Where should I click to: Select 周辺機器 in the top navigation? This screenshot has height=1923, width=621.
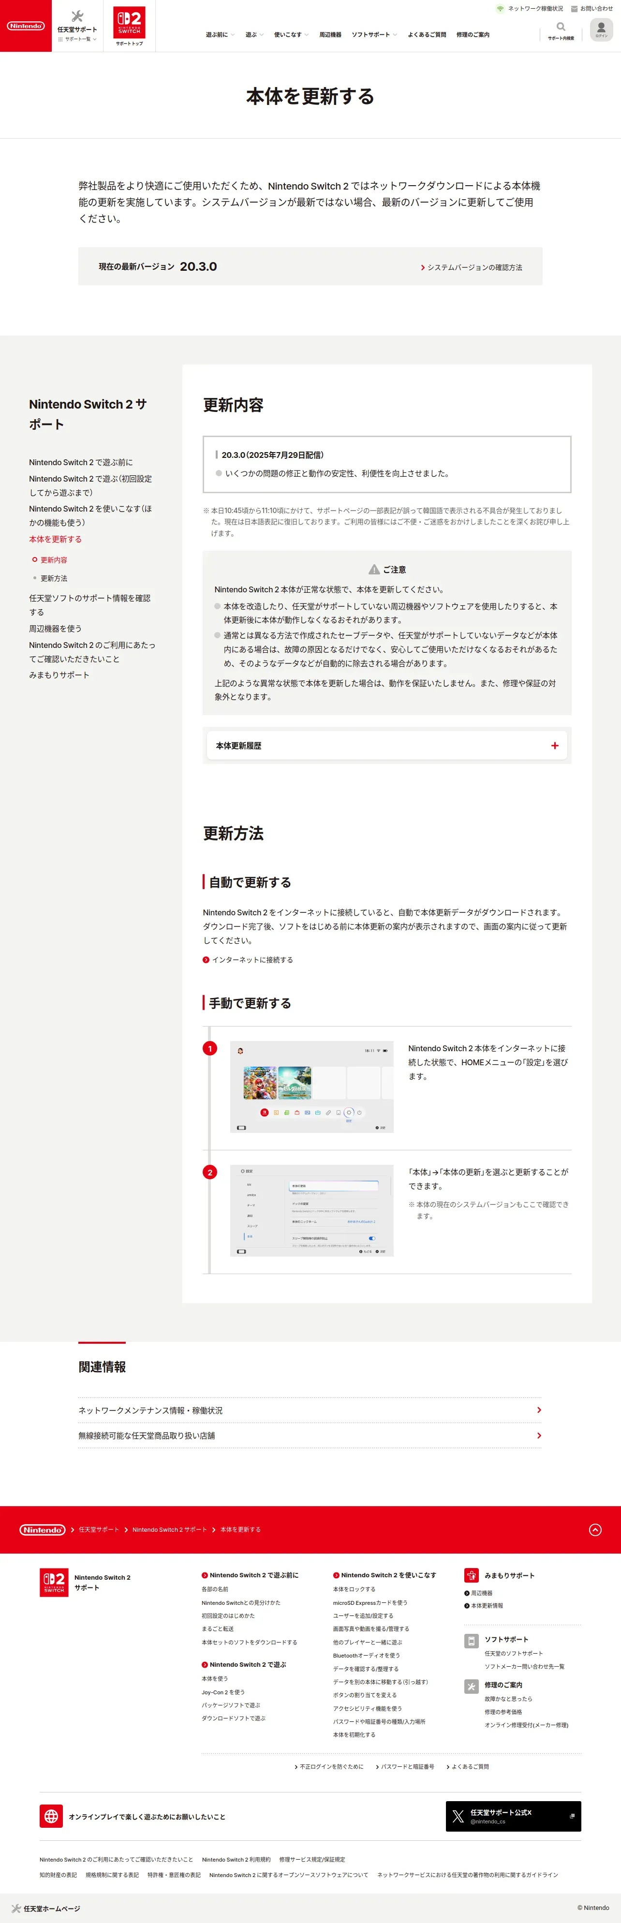pos(330,34)
